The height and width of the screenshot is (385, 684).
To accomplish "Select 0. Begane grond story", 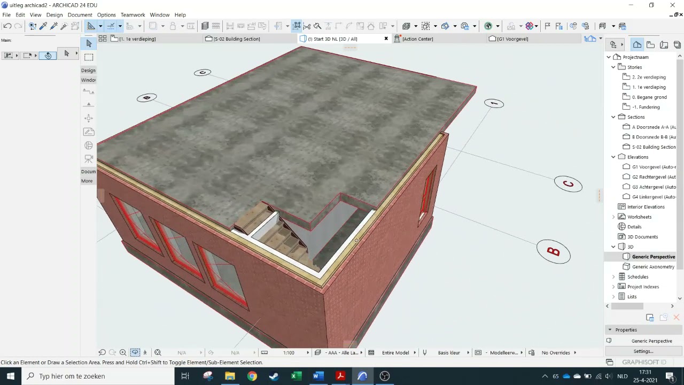I will click(x=649, y=97).
